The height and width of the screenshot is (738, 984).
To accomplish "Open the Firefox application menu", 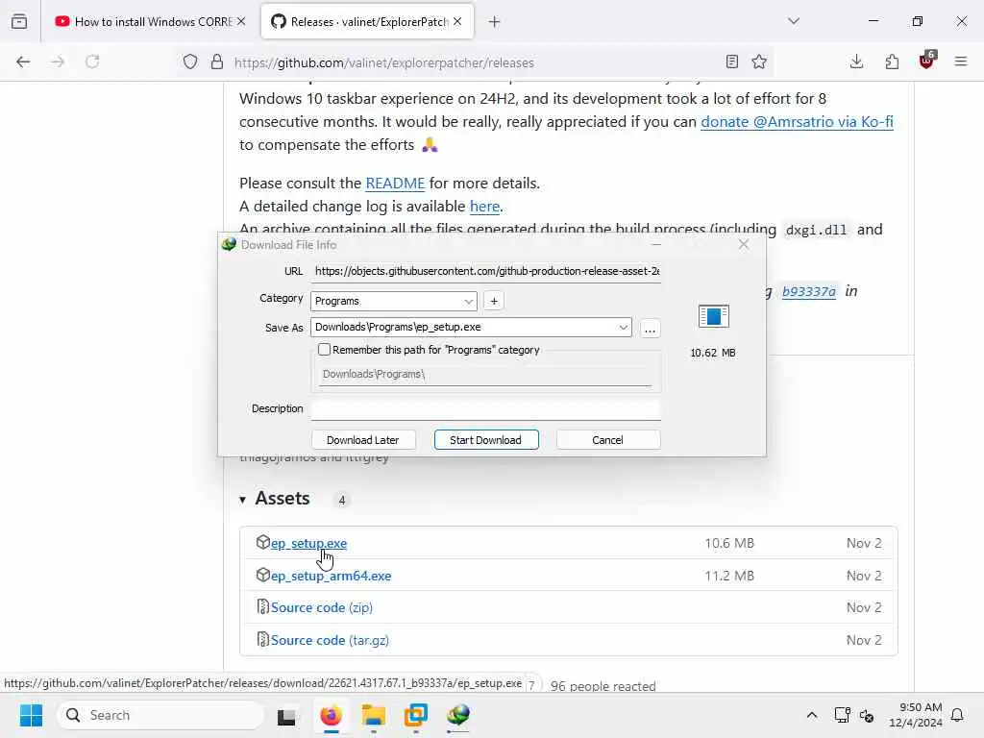I will (x=961, y=61).
